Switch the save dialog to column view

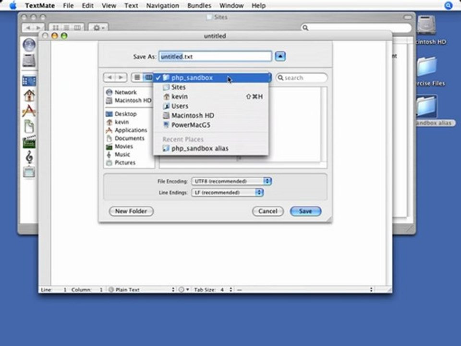click(x=148, y=77)
